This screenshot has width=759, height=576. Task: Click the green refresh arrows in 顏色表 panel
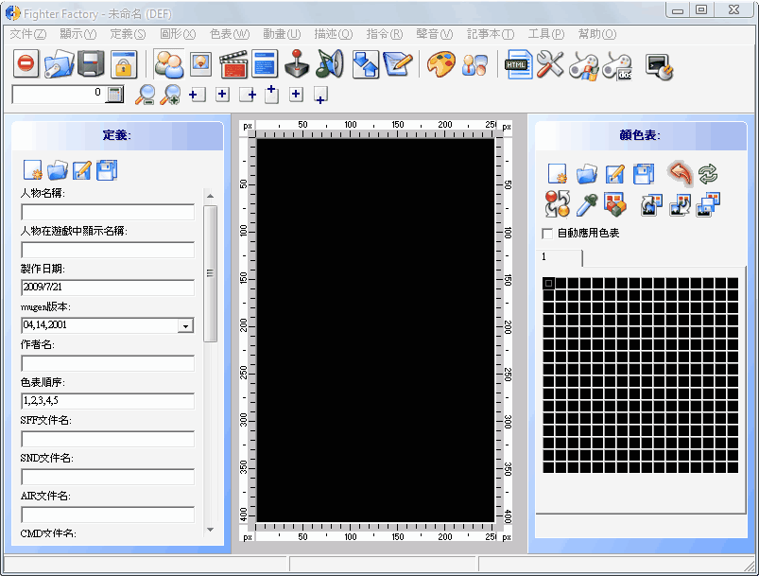(708, 174)
